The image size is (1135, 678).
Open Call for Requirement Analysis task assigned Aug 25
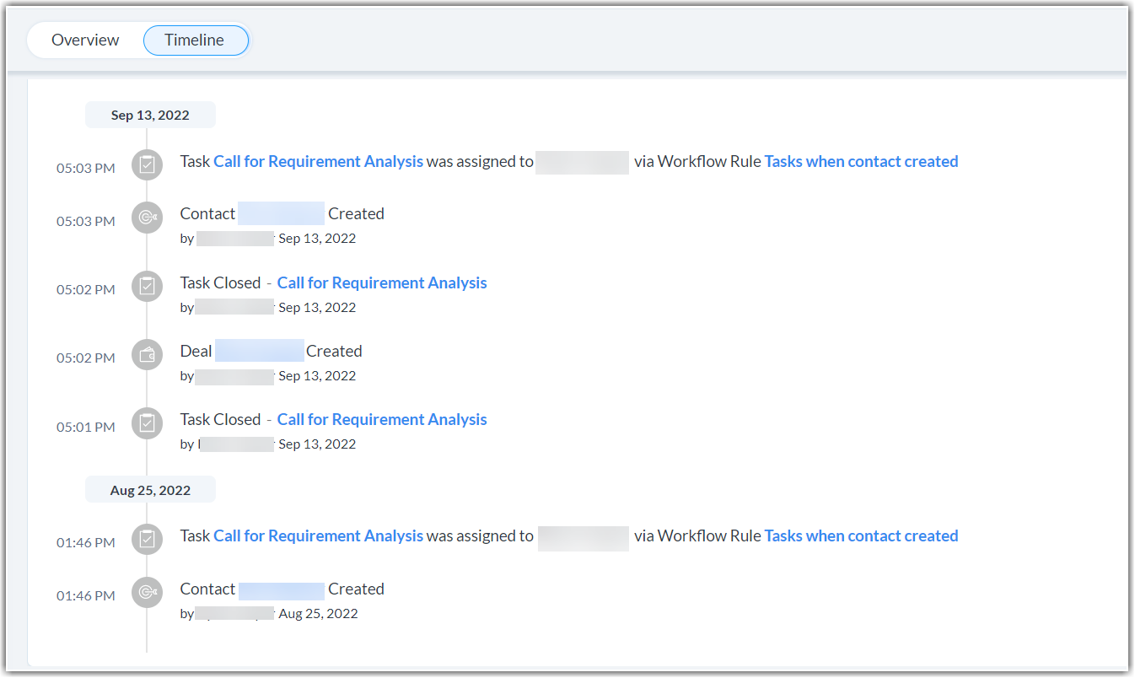318,535
